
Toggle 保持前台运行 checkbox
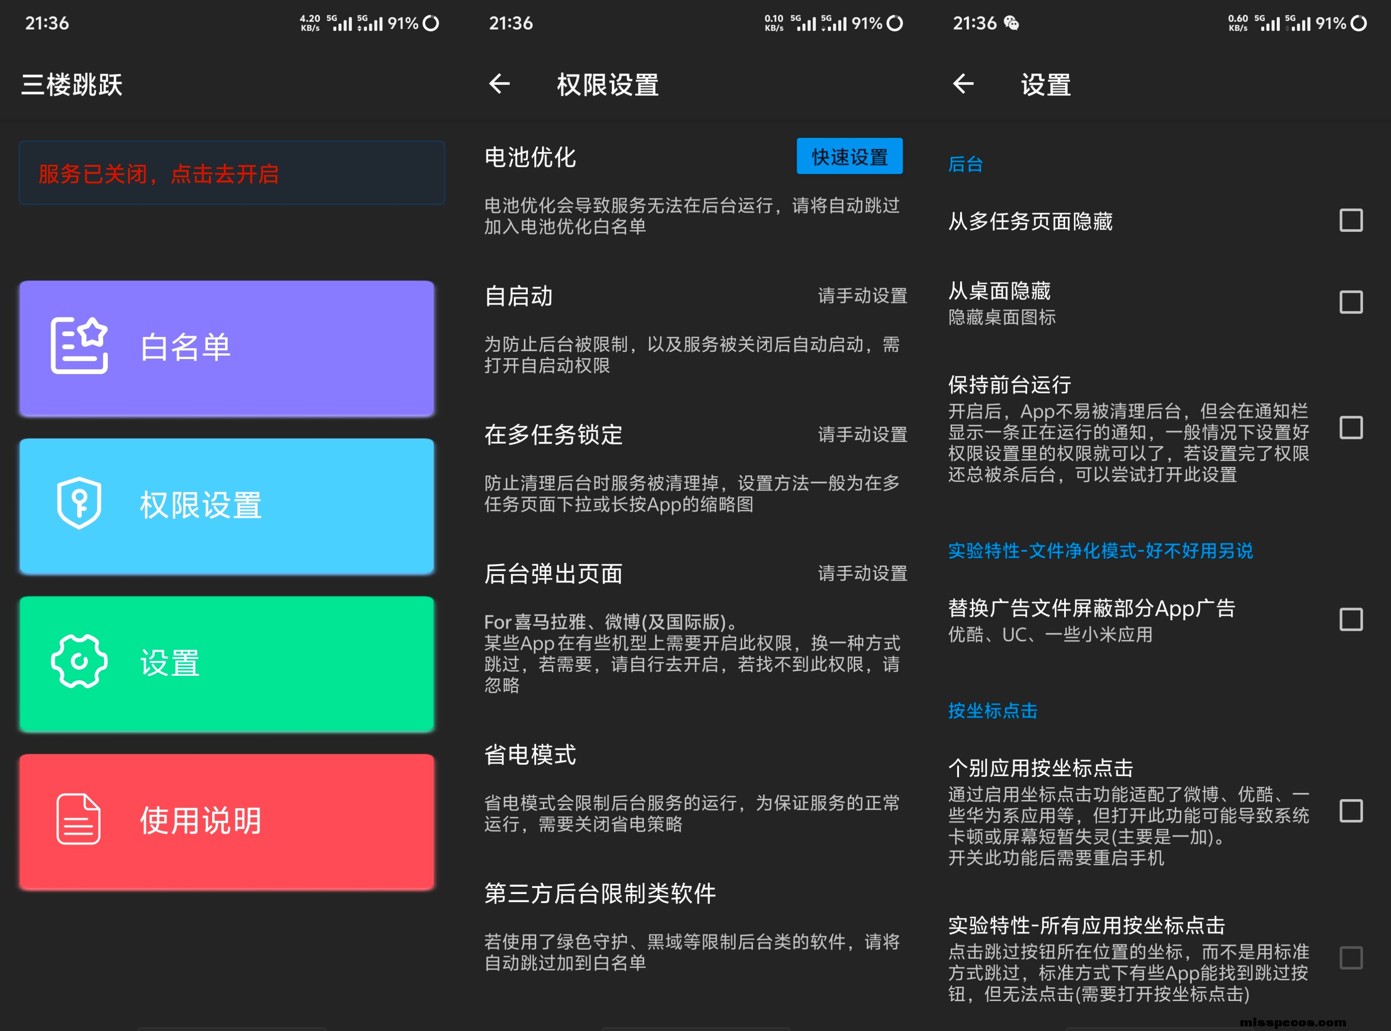(1351, 428)
